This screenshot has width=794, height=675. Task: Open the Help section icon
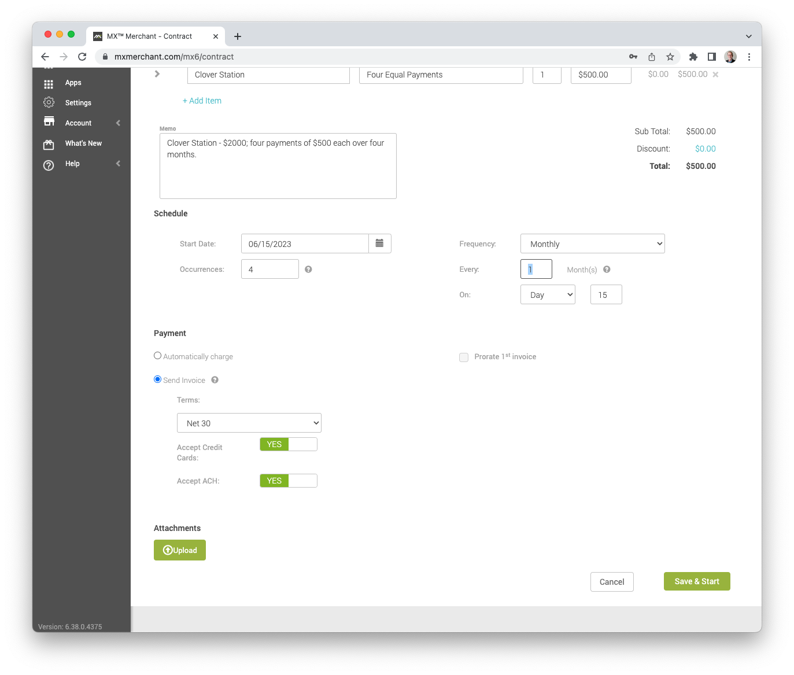[49, 165]
